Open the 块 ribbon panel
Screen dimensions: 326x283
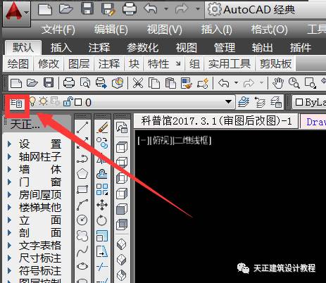pyautogui.click(x=134, y=63)
